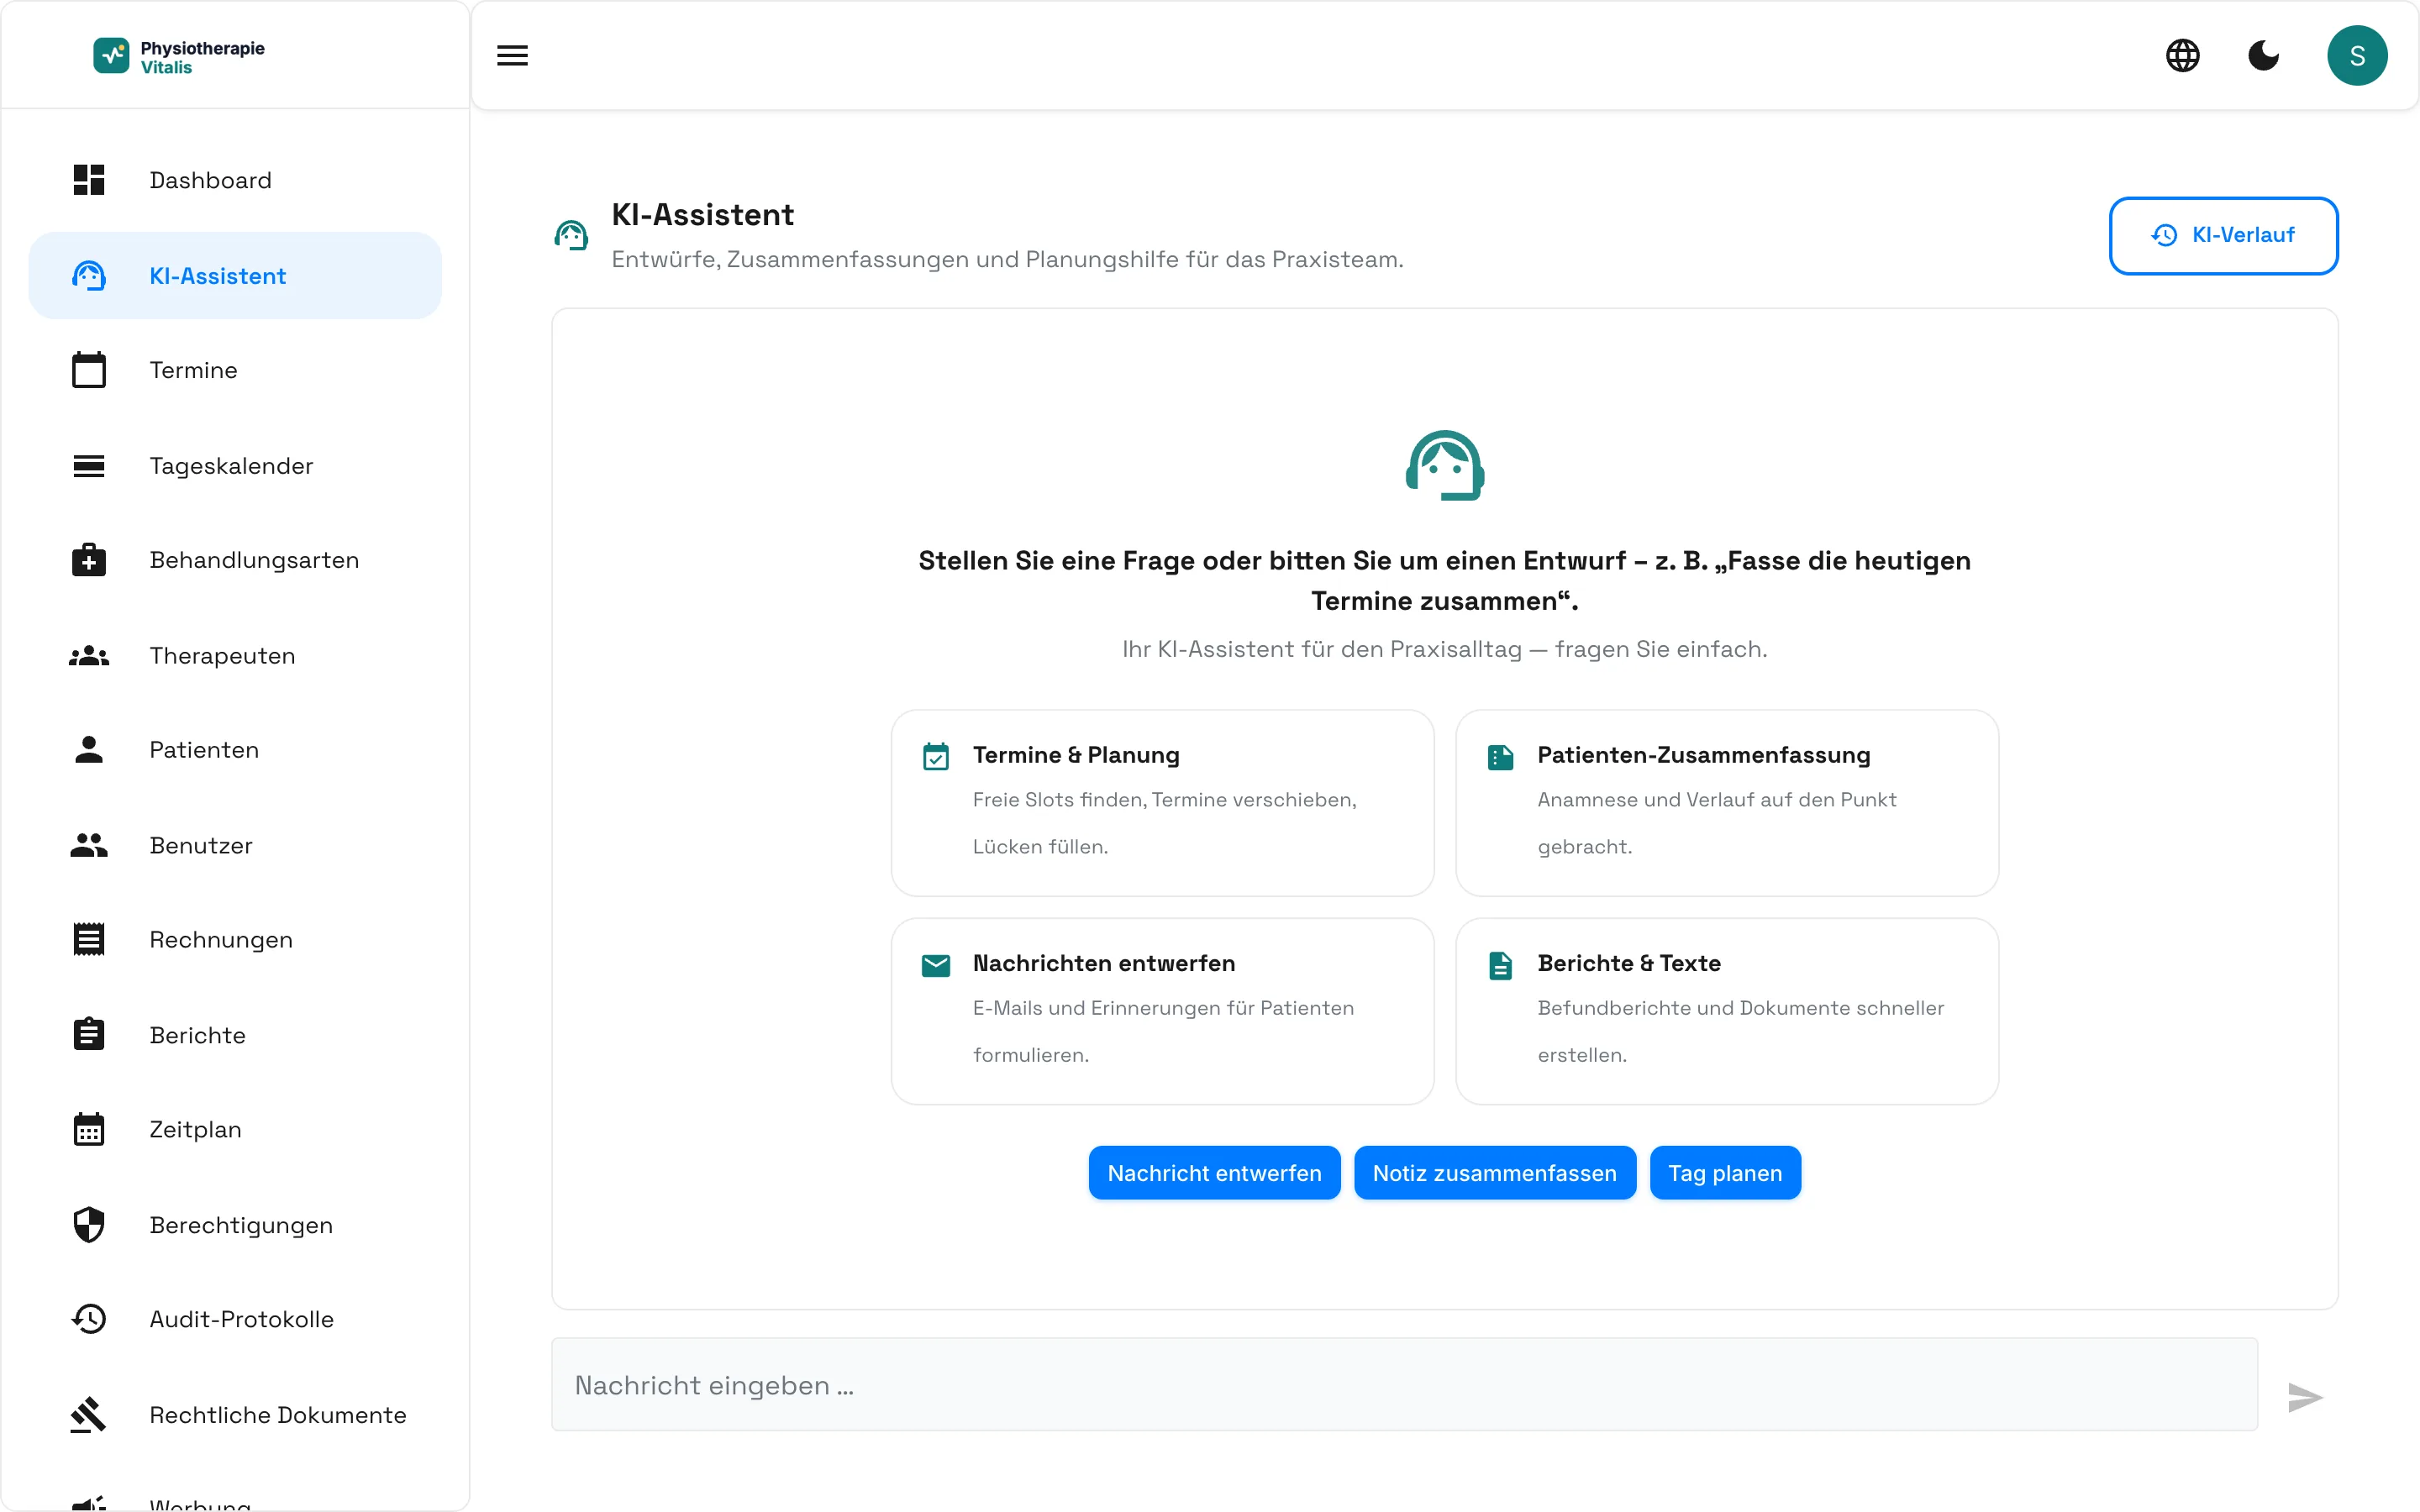
Task: Click the Tageskalender lines icon
Action: [89, 466]
